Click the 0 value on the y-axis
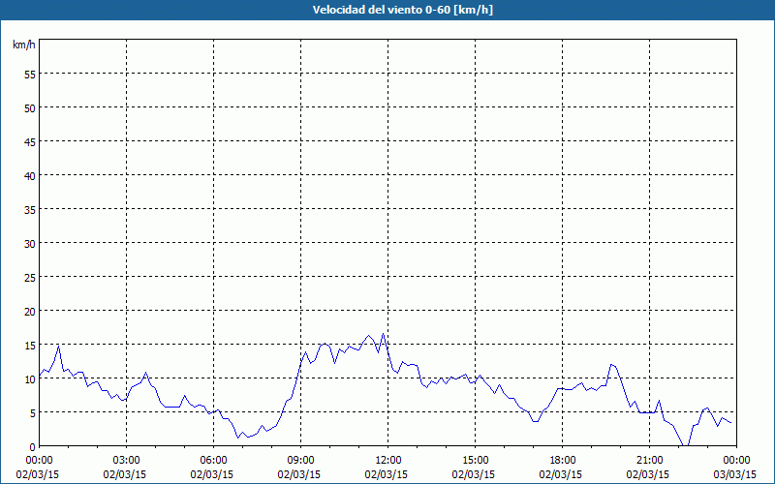The height and width of the screenshot is (484, 775). (33, 447)
